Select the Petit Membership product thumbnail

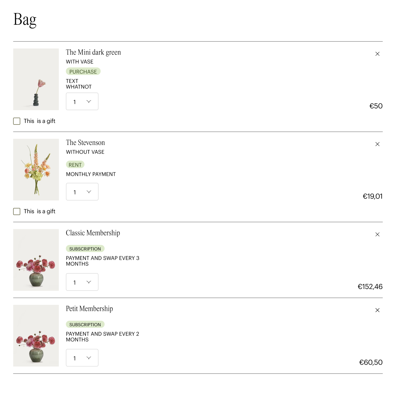36,336
